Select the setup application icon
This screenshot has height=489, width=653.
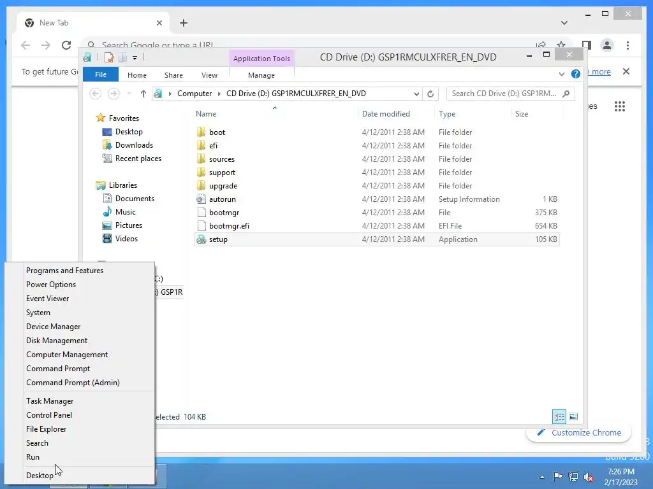click(201, 239)
